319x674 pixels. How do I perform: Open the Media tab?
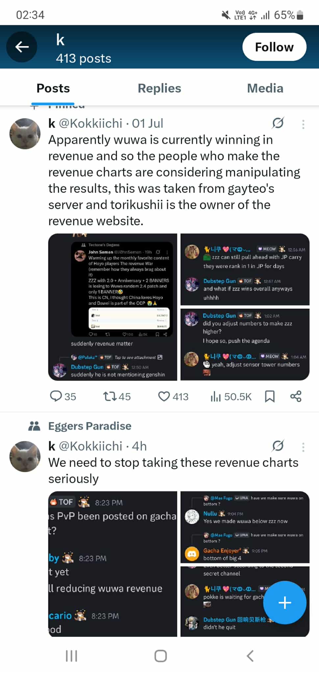coord(265,88)
